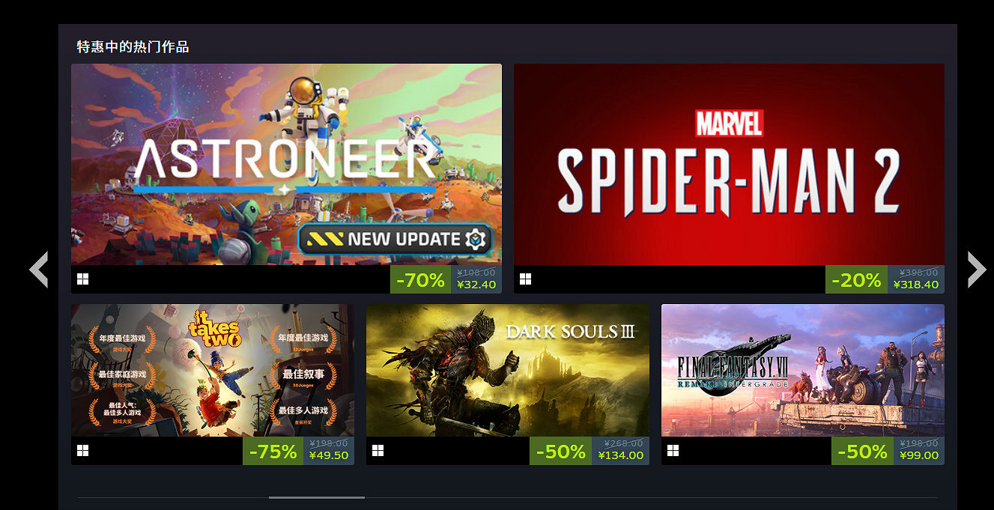Click the 特惠中的热门作品 section heading
Image resolution: width=994 pixels, height=510 pixels.
[x=133, y=47]
